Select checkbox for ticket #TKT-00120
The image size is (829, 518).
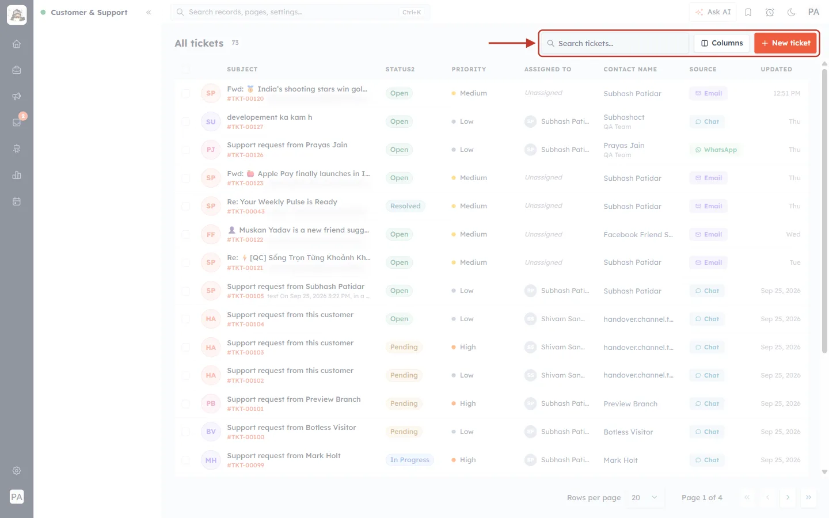[x=185, y=93]
